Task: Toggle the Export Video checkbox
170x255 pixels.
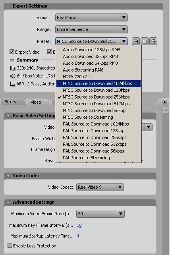Action: (x=12, y=52)
